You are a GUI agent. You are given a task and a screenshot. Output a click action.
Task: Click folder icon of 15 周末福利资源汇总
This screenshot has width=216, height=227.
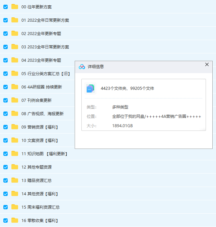pyautogui.click(x=15, y=207)
